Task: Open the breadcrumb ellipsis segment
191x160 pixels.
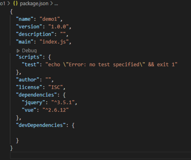Action: click(x=56, y=4)
